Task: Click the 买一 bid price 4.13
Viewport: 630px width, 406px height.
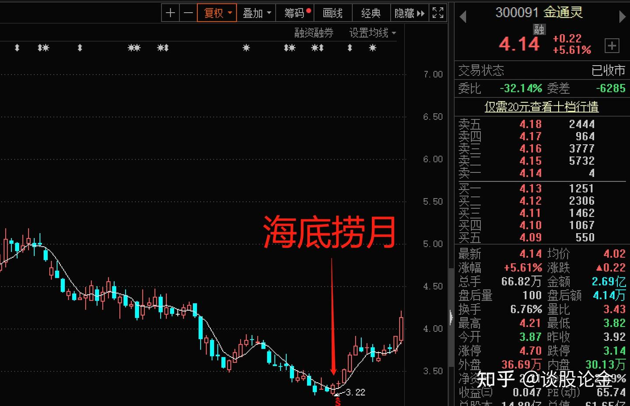Action: pos(530,188)
